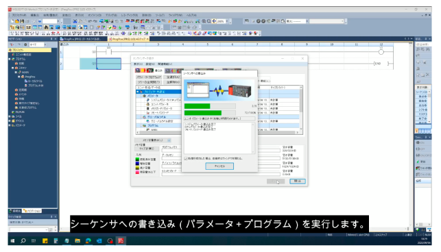
Task: Collapse the MAIN node in navigation tree
Action: pos(16,72)
